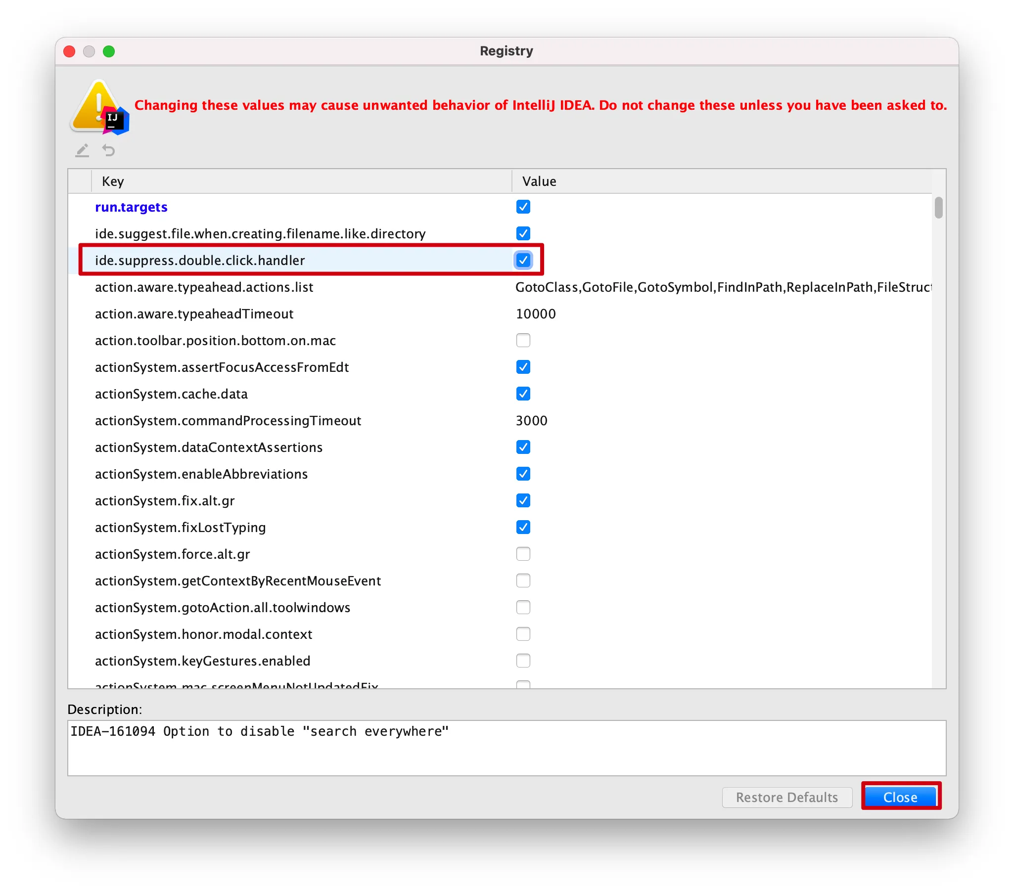The width and height of the screenshot is (1014, 892).
Task: Enable actionSystem.keyGestures.enabled checkbox
Action: (523, 661)
